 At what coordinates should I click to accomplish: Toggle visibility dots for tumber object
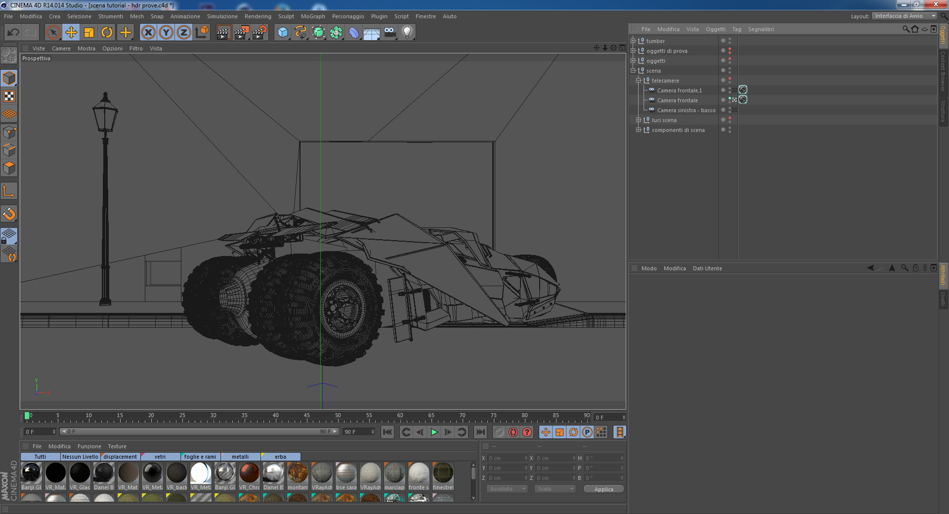coord(730,41)
